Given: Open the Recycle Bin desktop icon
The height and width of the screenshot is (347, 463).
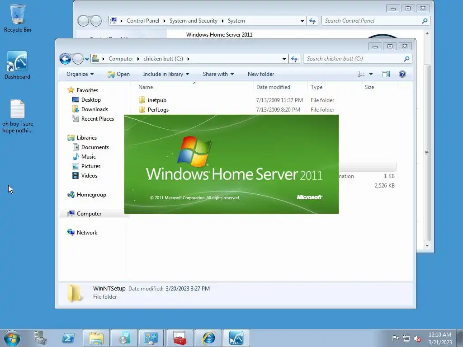Looking at the screenshot, I should 18,18.
